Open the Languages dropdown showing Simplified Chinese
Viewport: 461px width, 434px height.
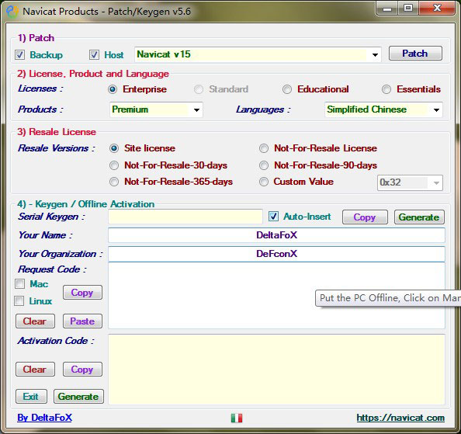[383, 109]
